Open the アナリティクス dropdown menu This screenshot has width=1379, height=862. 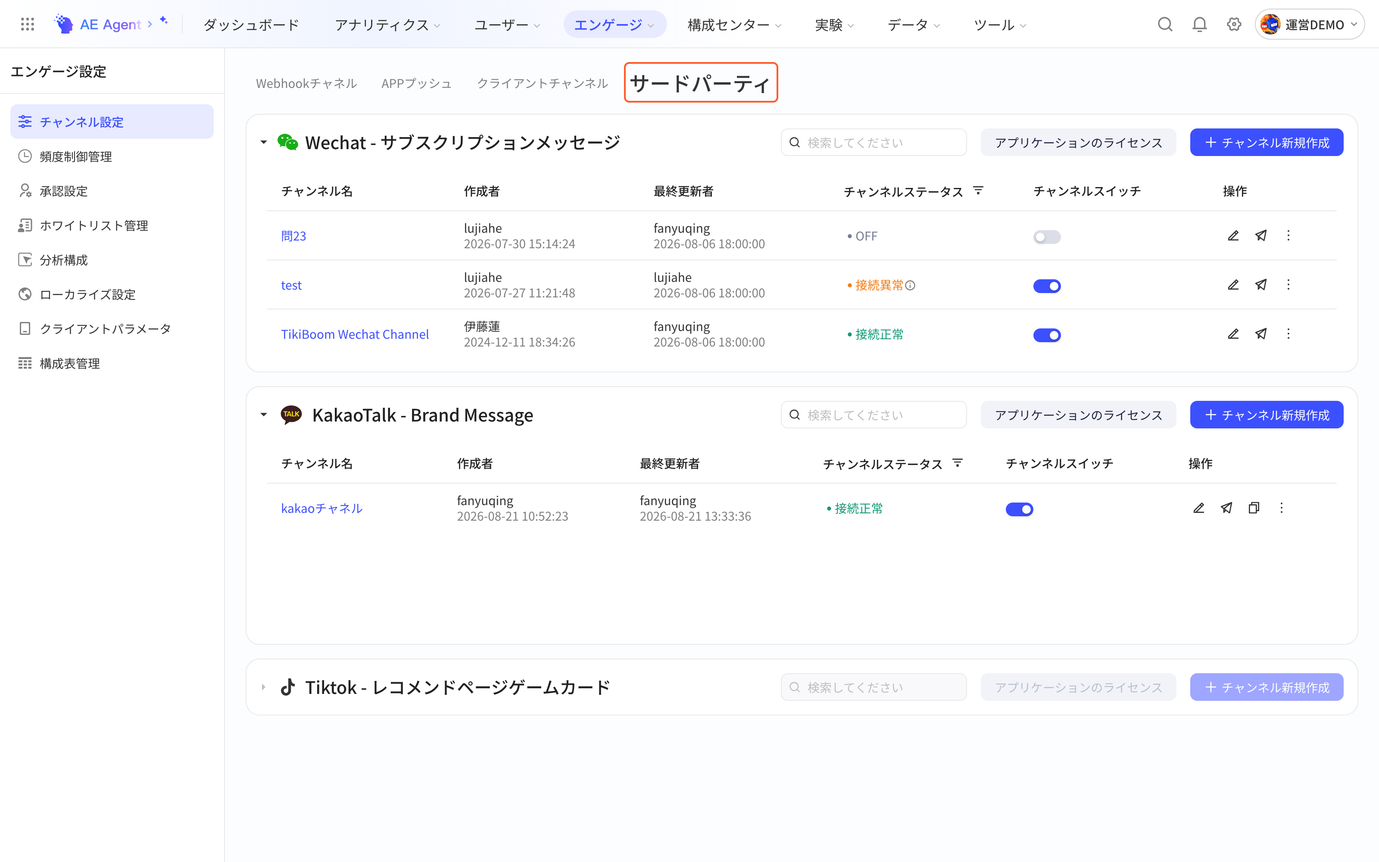click(387, 25)
